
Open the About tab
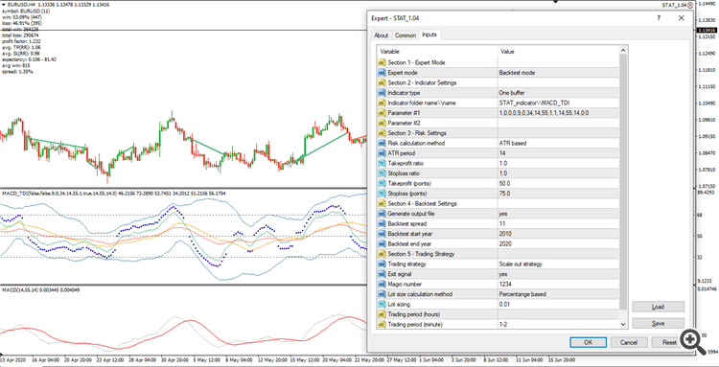(381, 35)
